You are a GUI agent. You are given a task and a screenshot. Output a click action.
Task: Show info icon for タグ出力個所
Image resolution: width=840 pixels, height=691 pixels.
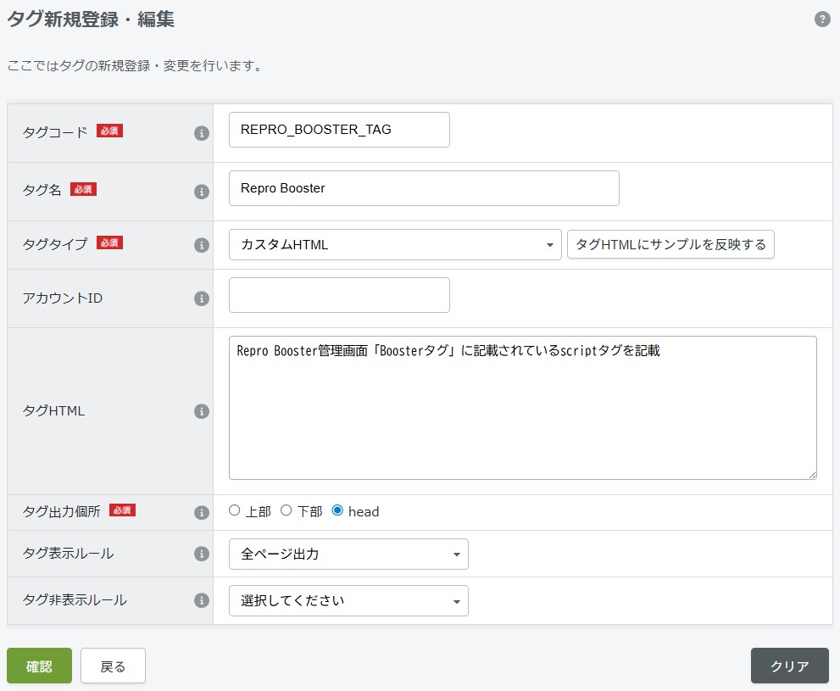[202, 513]
